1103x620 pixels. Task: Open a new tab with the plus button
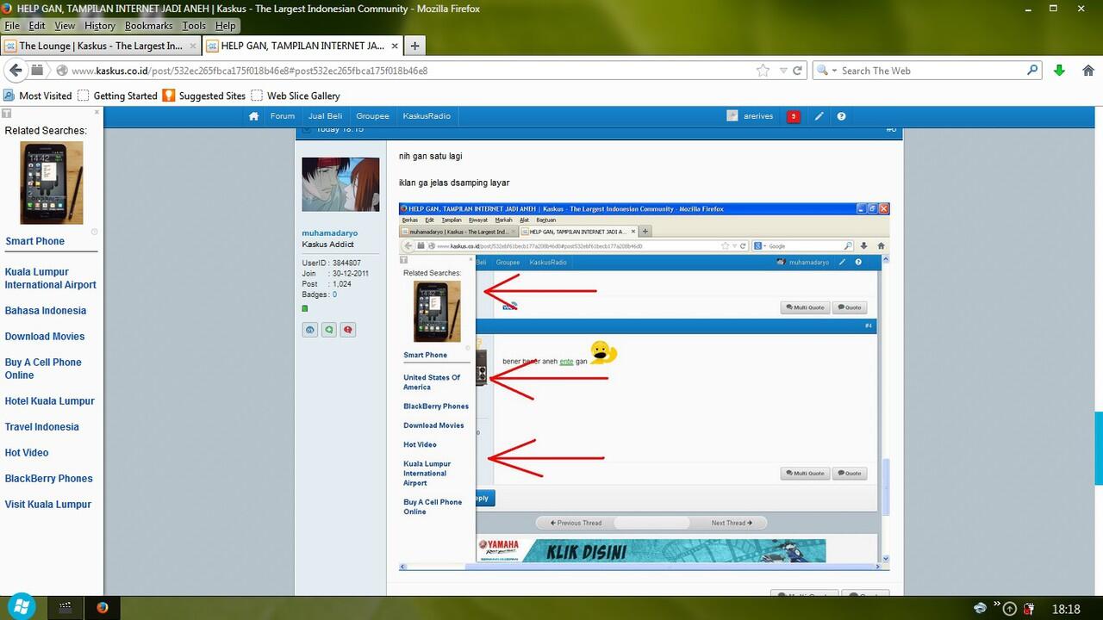pos(414,46)
